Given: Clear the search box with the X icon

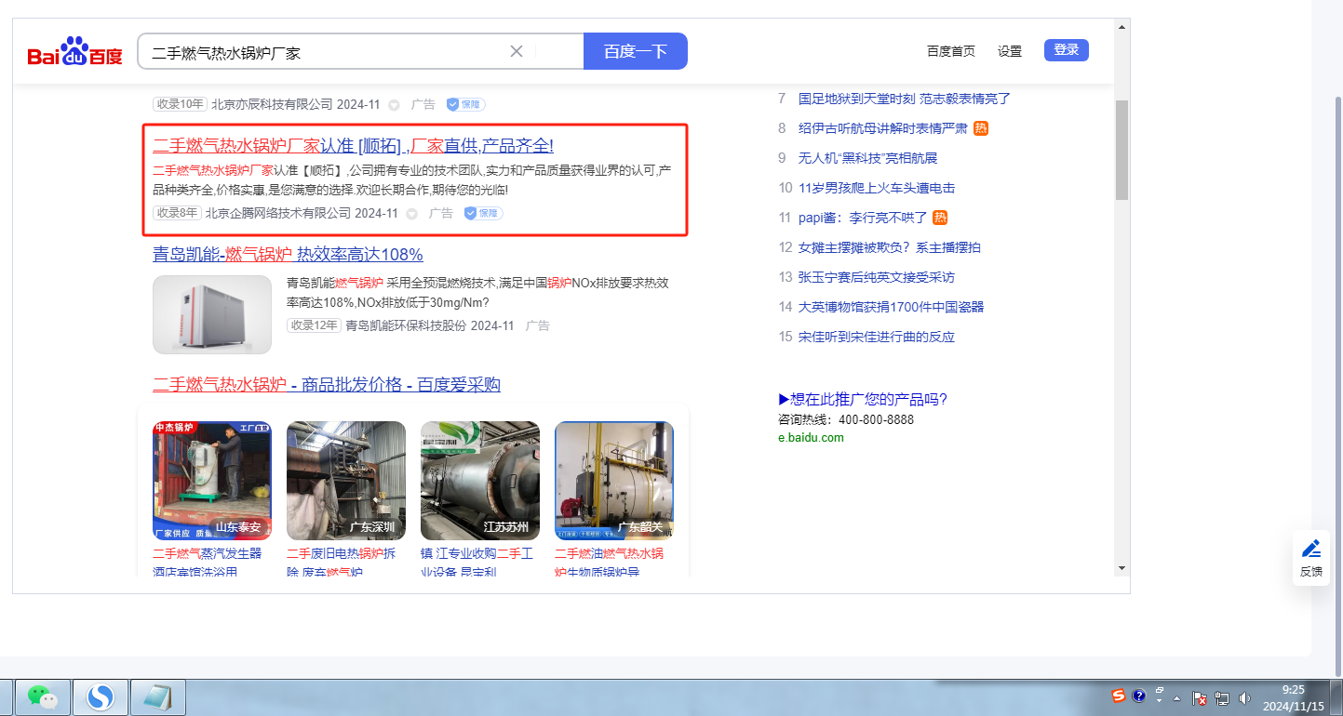Looking at the screenshot, I should [517, 51].
